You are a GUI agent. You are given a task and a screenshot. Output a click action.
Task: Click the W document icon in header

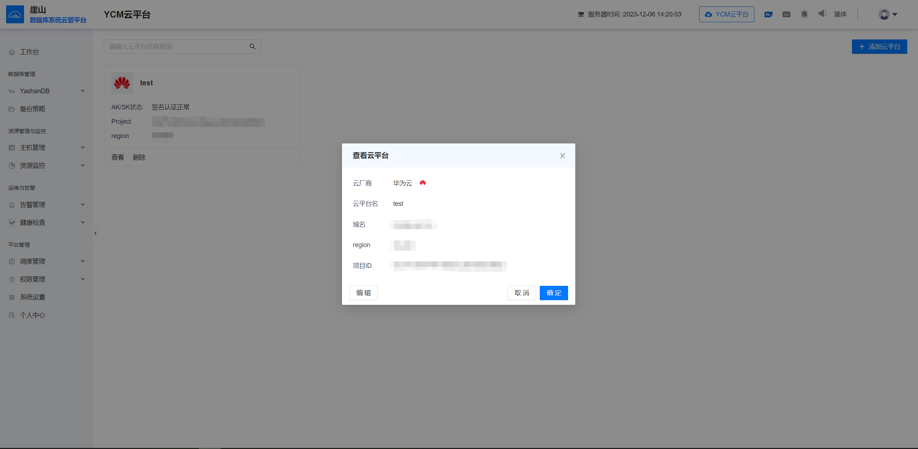coord(768,14)
